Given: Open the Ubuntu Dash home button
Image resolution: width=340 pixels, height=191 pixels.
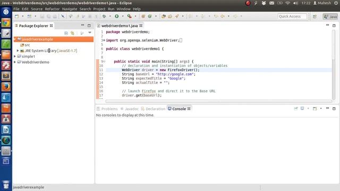Looking at the screenshot, I should coord(6,12).
